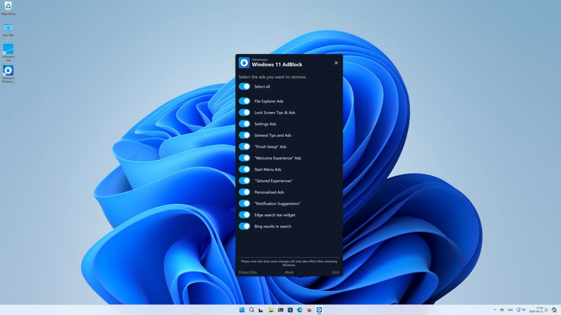Close the Windows 11 AdBlock window

(336, 63)
